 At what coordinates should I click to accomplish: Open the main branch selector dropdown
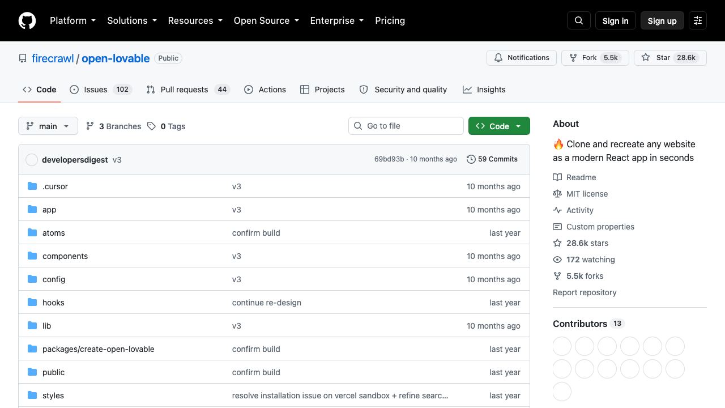[x=48, y=126]
